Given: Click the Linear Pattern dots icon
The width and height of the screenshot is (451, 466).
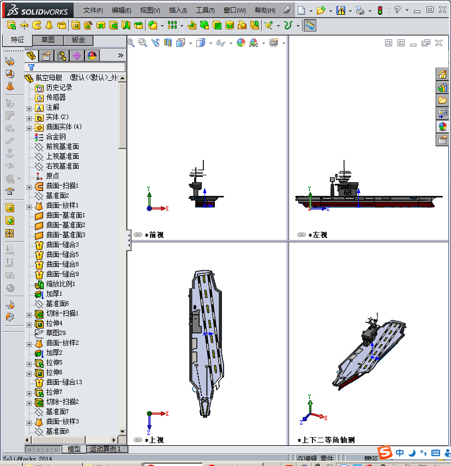Looking at the screenshot, I should click(x=172, y=25).
